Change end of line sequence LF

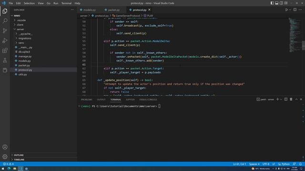[274, 164]
